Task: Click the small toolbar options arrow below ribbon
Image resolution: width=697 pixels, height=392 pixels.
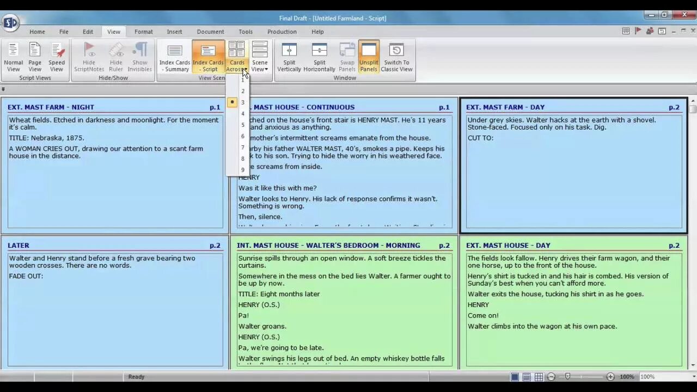Action: pos(3,89)
